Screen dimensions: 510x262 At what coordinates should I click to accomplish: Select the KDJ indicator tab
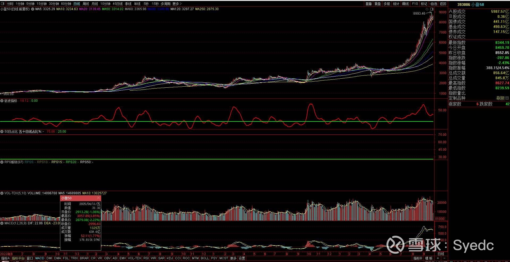(x=170, y=258)
